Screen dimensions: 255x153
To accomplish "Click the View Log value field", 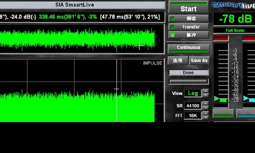I will [193, 93].
